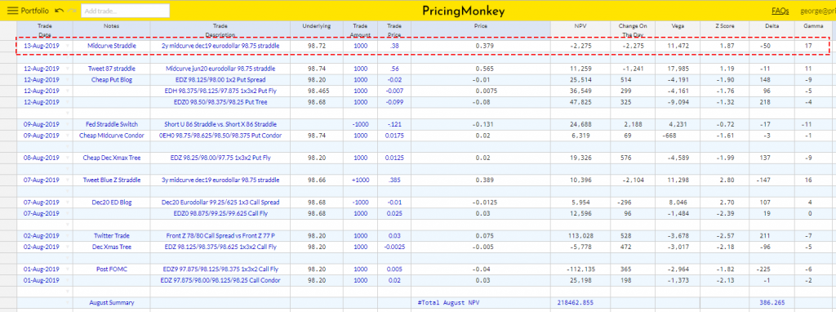Open the hamburger menu icon

pos(12,11)
